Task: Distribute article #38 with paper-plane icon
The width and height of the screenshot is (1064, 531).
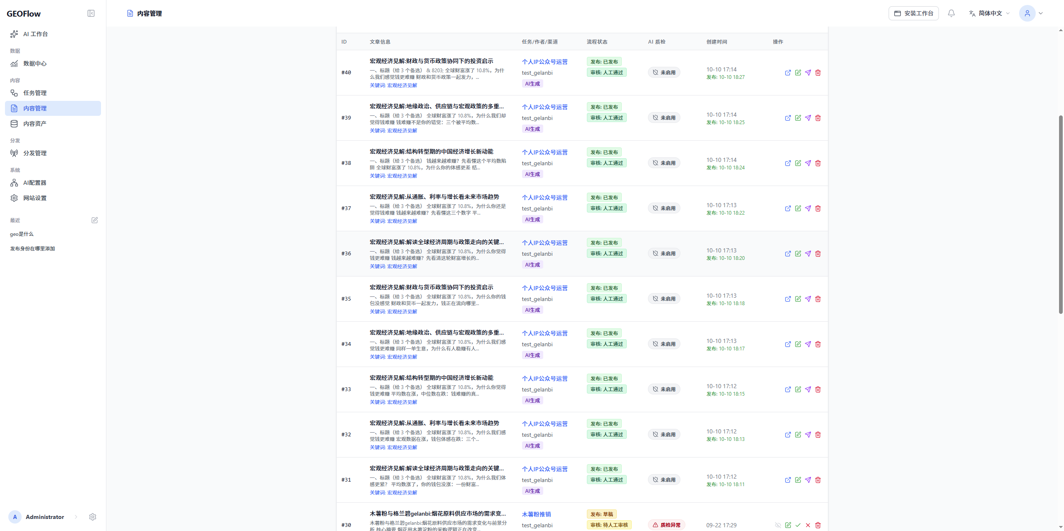Action: tap(808, 163)
